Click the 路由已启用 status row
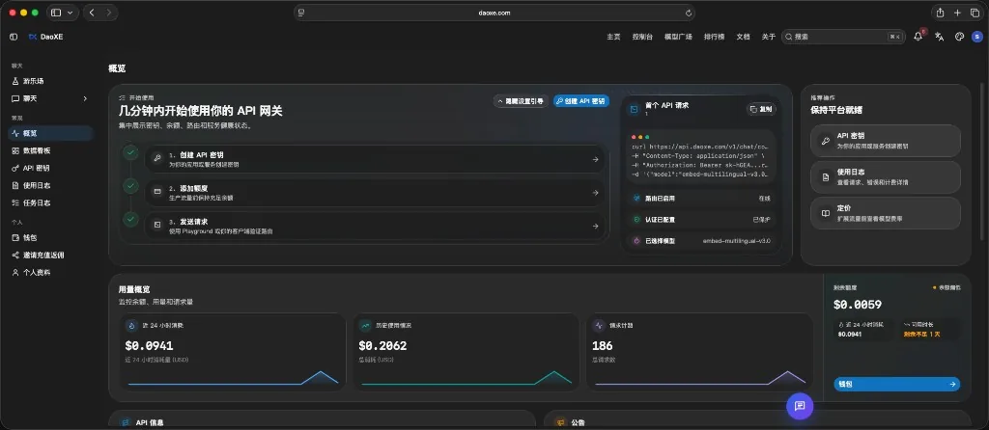Image resolution: width=989 pixels, height=430 pixels. (701, 198)
